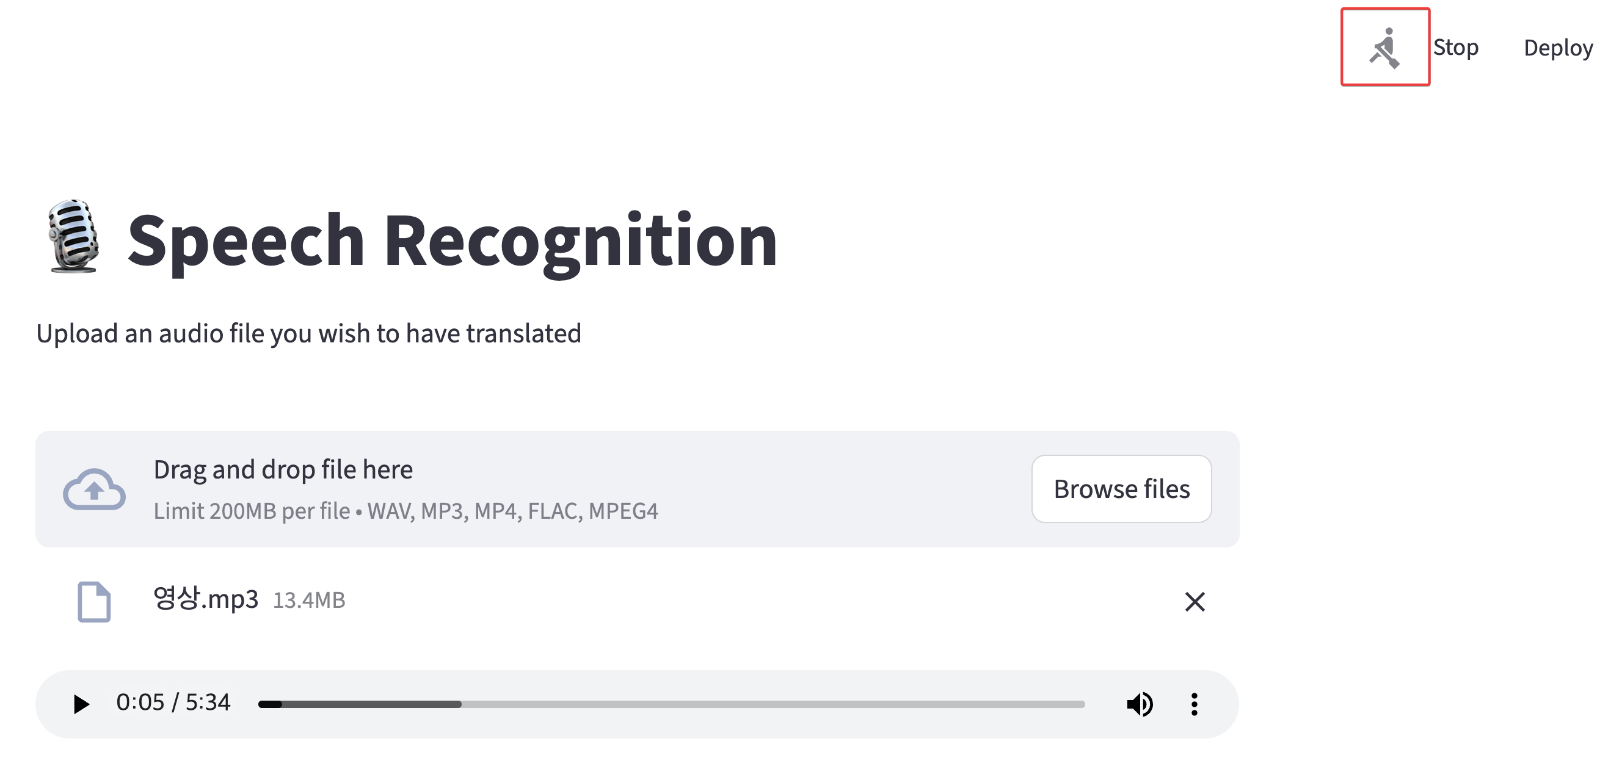Select the 영상.mp3 file name
This screenshot has height=769, width=1611.
[x=205, y=599]
